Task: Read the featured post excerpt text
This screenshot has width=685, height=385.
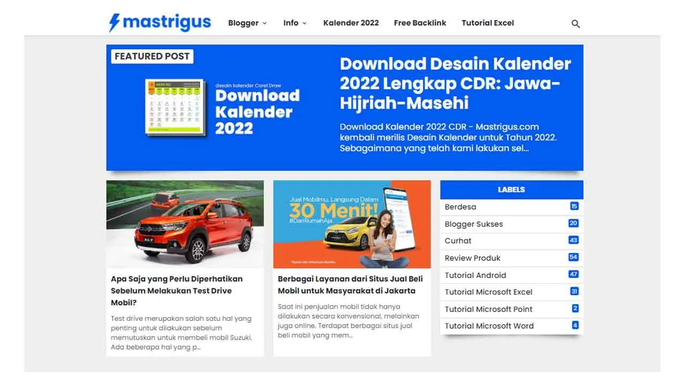Action: coord(448,137)
